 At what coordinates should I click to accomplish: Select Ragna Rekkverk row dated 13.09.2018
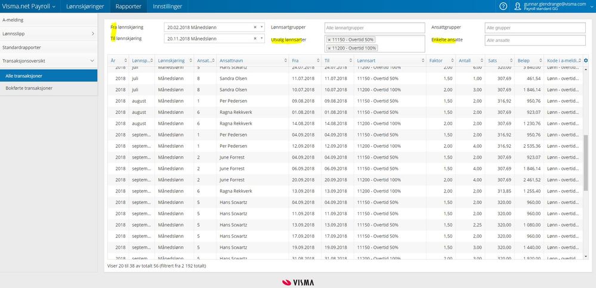tap(345, 191)
